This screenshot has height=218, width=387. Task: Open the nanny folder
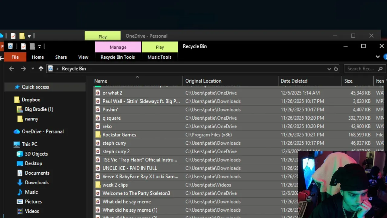(31, 119)
